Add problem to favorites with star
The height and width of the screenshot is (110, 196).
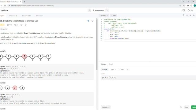21,25
